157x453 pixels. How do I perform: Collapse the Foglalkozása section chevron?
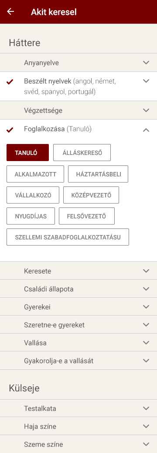point(147,130)
